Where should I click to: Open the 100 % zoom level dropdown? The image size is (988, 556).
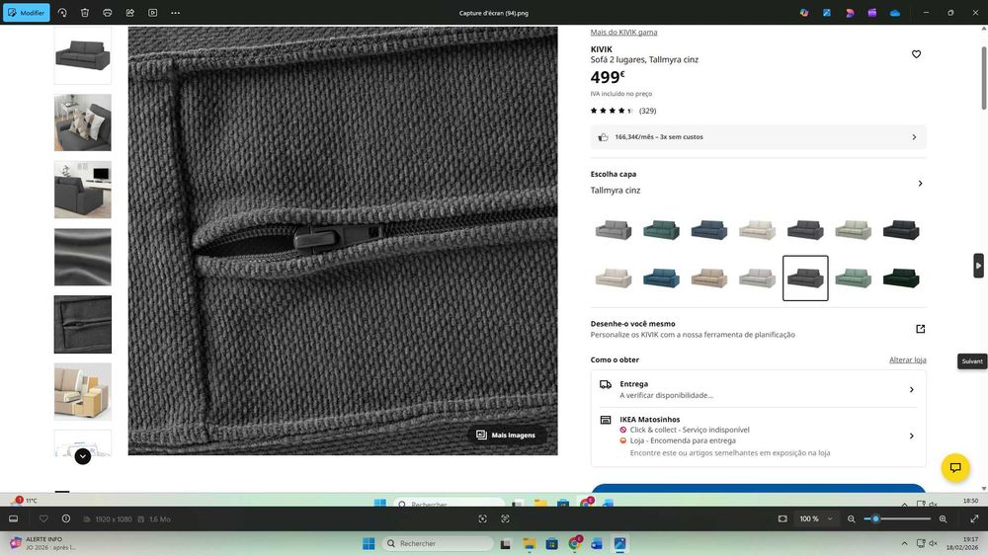[816, 518]
